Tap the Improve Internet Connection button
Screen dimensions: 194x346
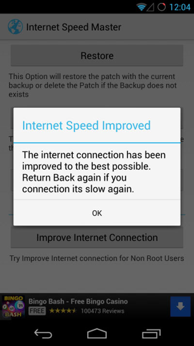[97, 237]
